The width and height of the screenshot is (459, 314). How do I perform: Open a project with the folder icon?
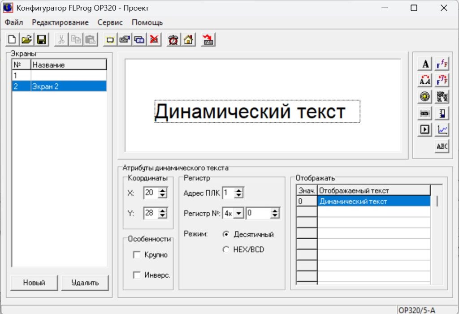[27, 40]
